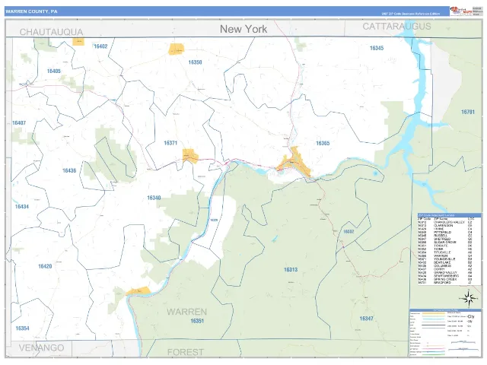
Task: Select ZIP code label 16407
Action: pos(19,123)
